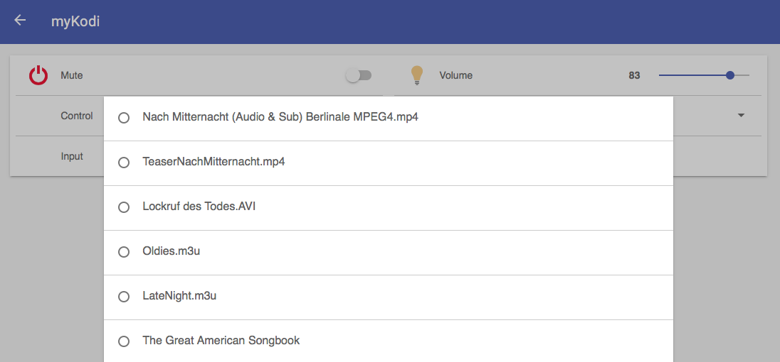780x362 pixels.
Task: Click the myKodi title in header
Action: point(75,21)
